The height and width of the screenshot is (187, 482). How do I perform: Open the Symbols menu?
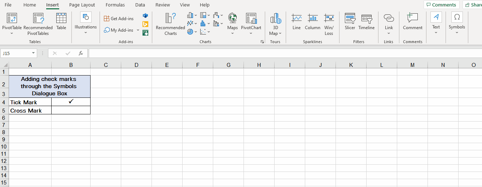click(457, 23)
